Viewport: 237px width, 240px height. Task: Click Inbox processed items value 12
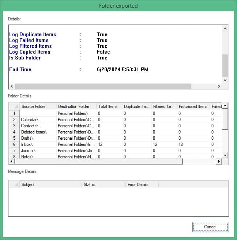[193, 144]
